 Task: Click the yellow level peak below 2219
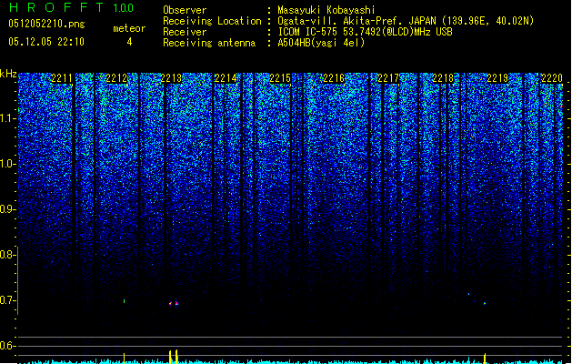pos(485,358)
